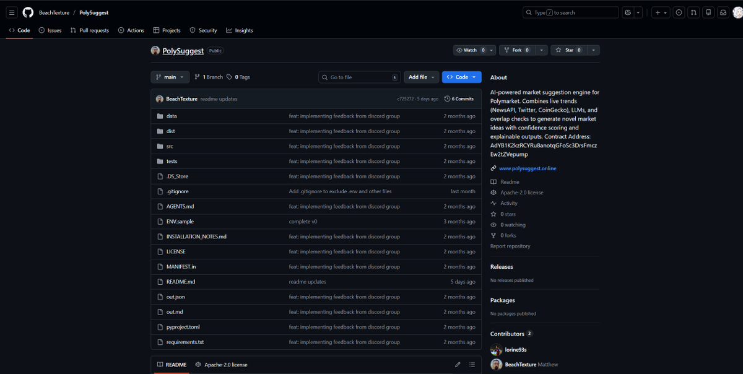View the Tags list
The width and height of the screenshot is (743, 374).
[238, 77]
